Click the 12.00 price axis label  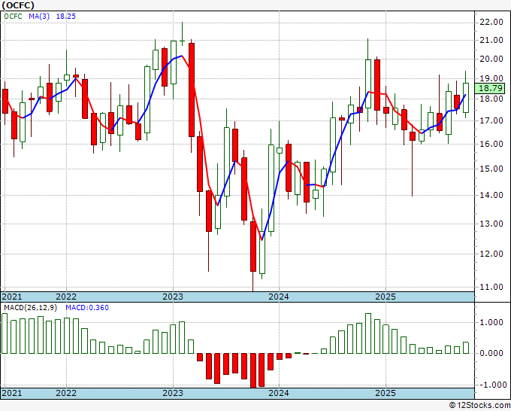click(x=491, y=254)
